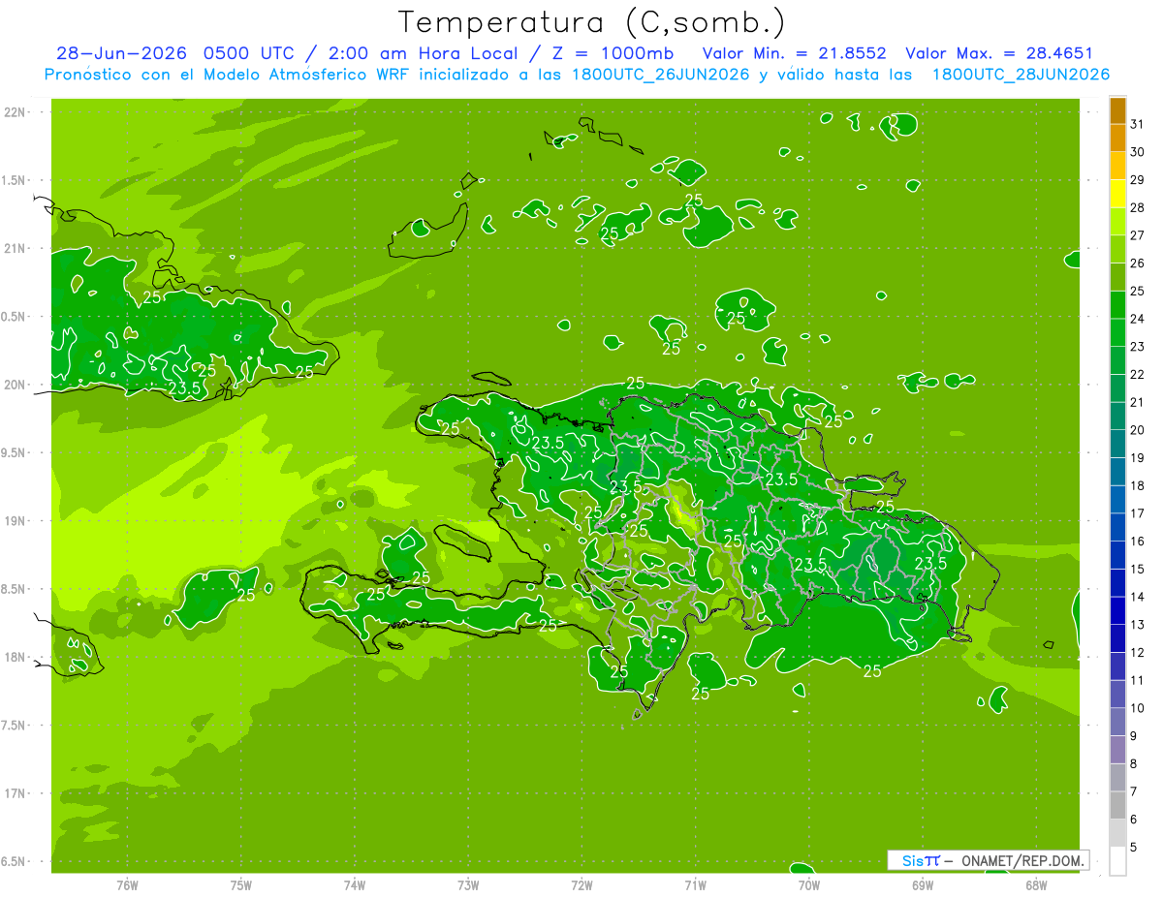Click the '15' colorbar label
Screen dimensions: 1163x898
pyautogui.click(x=1138, y=569)
